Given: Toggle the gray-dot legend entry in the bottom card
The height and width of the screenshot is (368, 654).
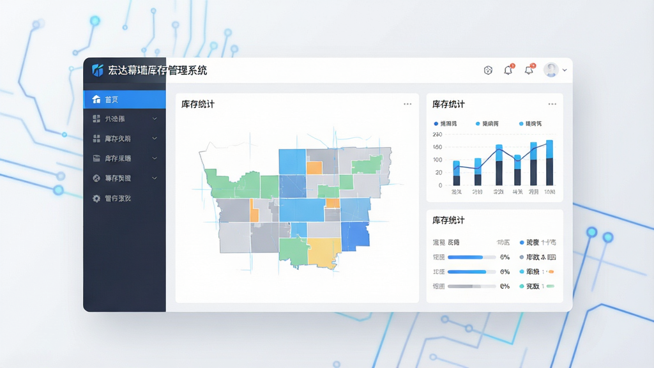Looking at the screenshot, I should pyautogui.click(x=538, y=257).
